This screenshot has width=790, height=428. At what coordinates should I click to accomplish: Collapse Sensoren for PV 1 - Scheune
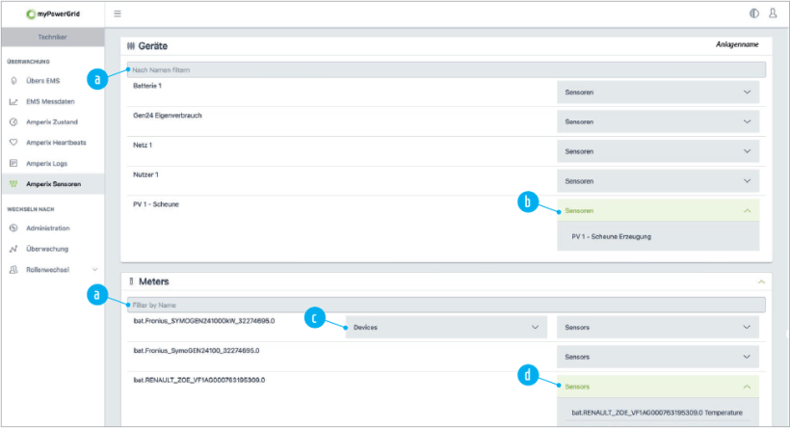(657, 210)
